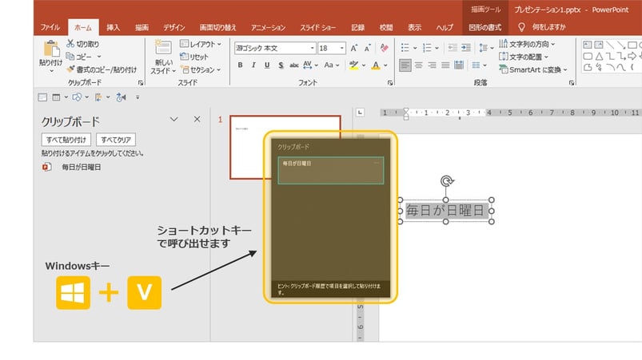Click the 毎日が日曜日 text box on slide
Screen dimensions: 642x360
pos(445,211)
